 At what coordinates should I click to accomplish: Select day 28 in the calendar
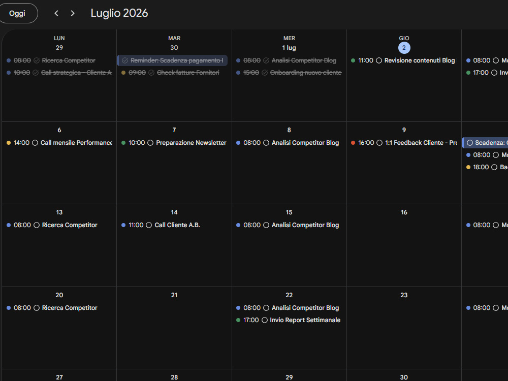(x=174, y=377)
